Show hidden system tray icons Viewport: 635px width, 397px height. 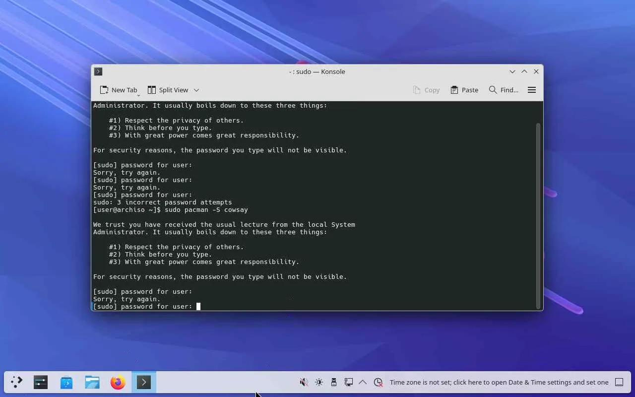[x=363, y=382]
